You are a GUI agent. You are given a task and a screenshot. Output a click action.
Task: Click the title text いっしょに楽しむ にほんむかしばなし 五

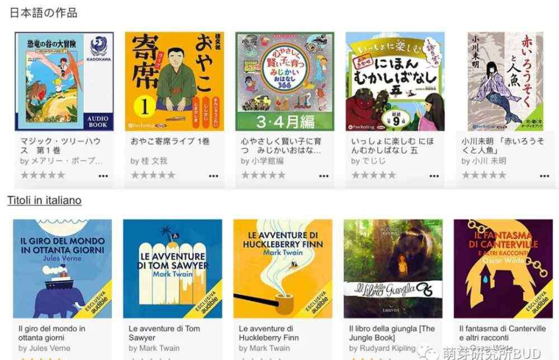tap(392, 146)
